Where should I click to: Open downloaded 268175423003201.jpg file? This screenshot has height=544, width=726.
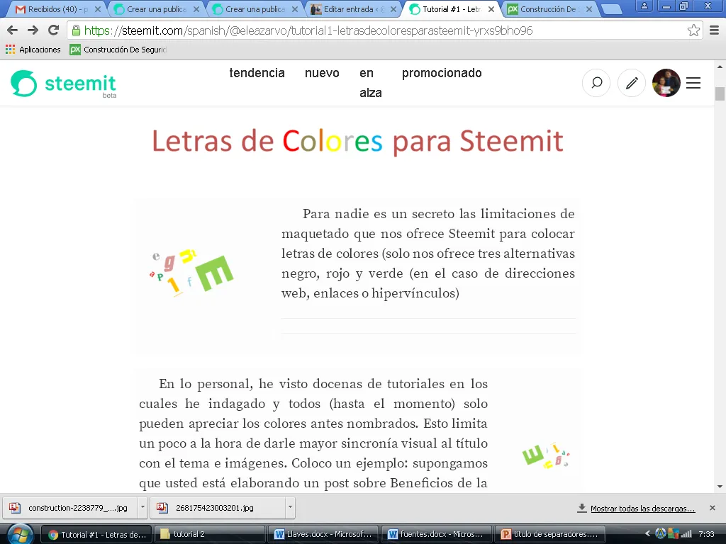[218, 508]
